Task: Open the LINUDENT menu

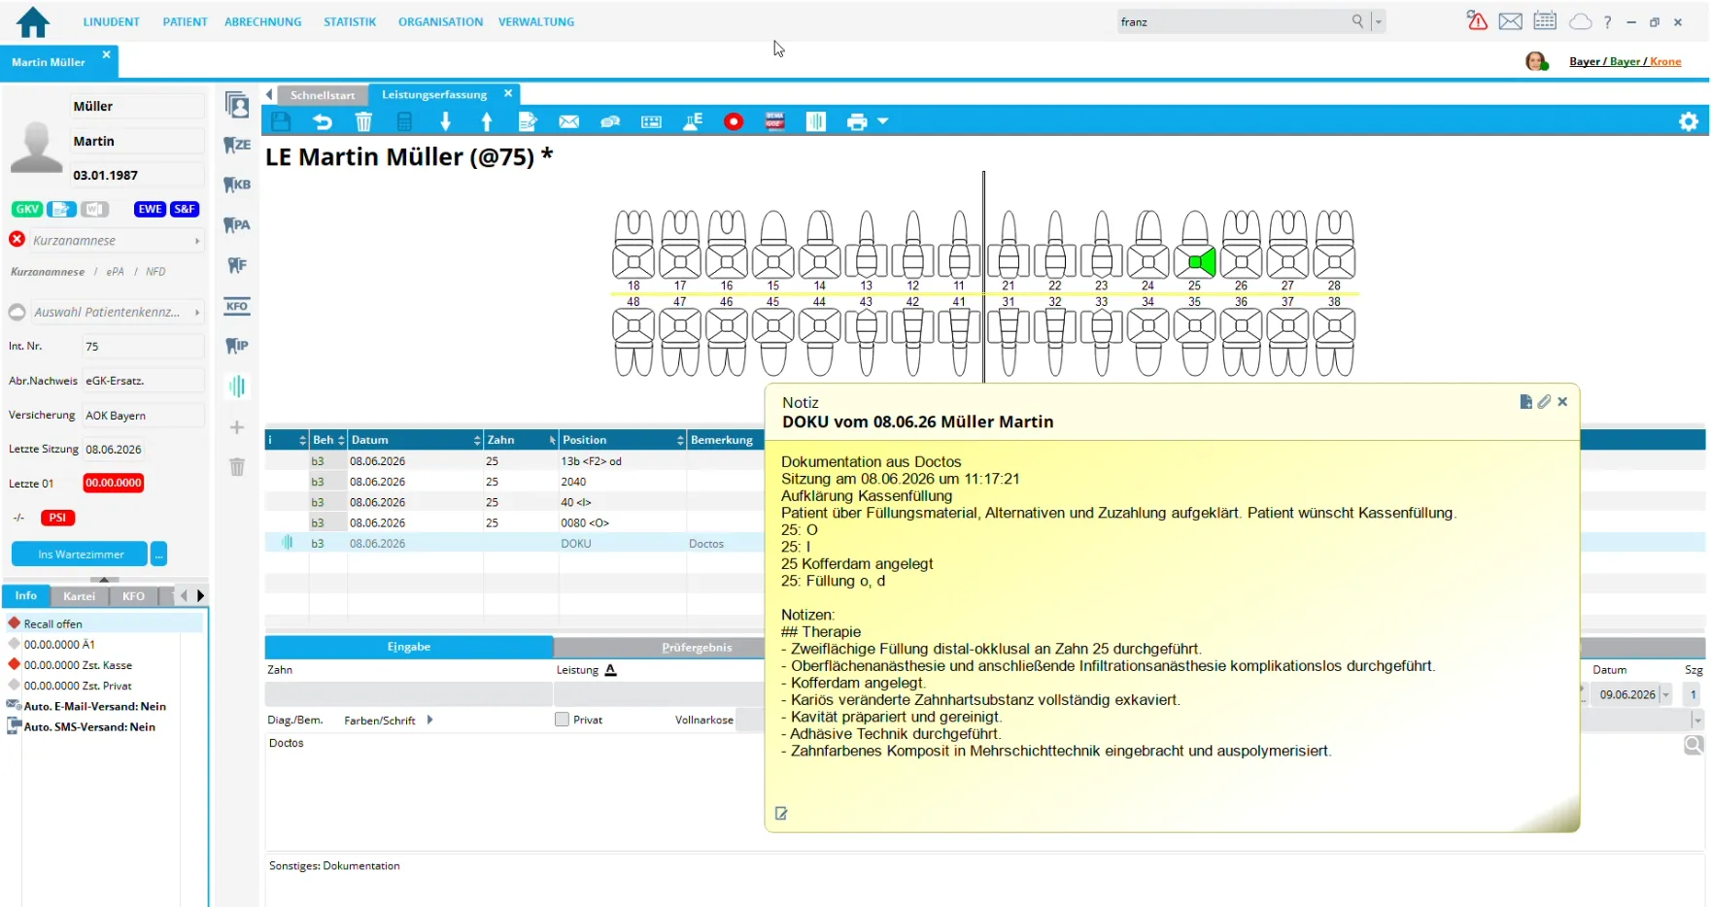Action: [x=111, y=21]
